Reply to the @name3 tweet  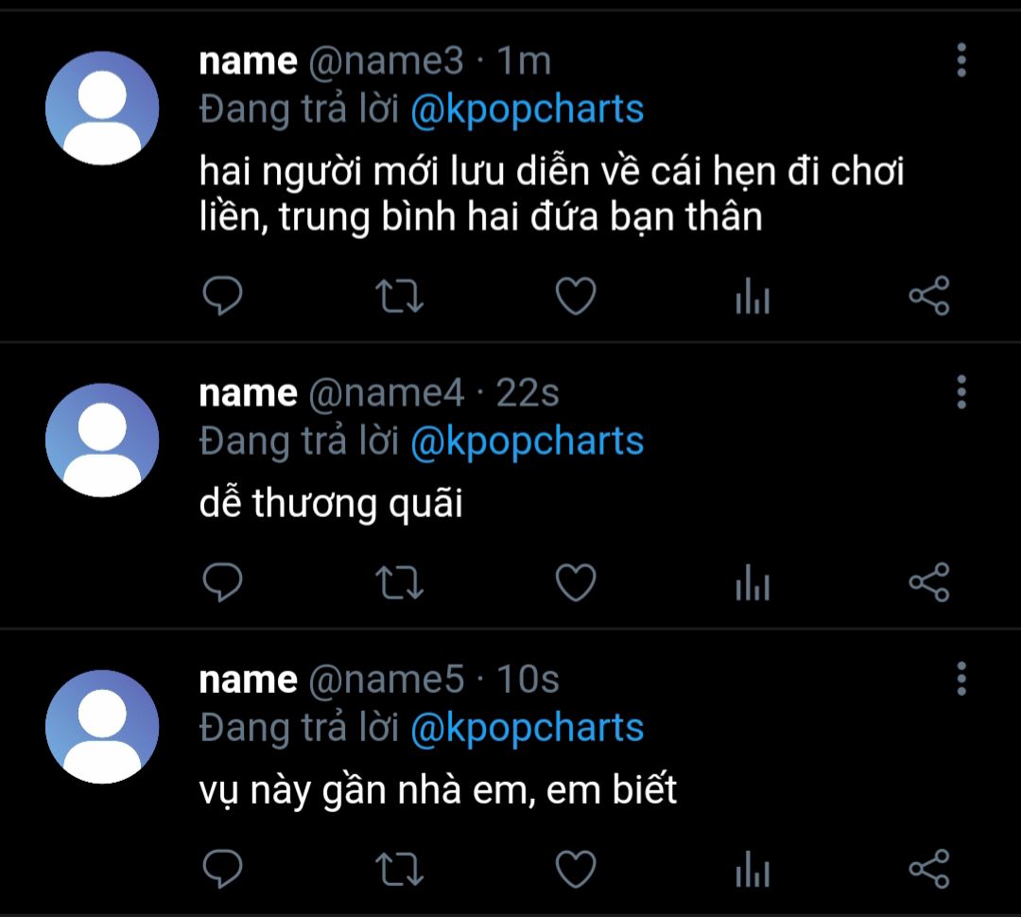pos(223,297)
